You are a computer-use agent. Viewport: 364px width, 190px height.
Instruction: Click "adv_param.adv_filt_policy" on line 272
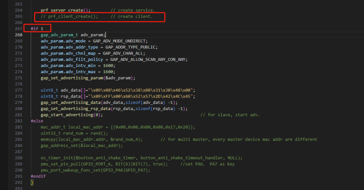pyautogui.click(x=72, y=59)
